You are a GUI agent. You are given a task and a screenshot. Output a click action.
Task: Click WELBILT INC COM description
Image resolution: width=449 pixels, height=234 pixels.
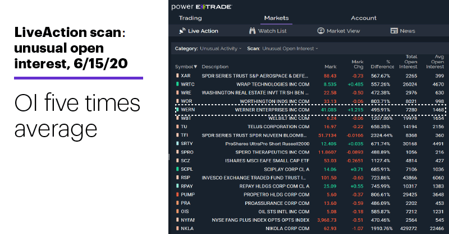point(288,118)
